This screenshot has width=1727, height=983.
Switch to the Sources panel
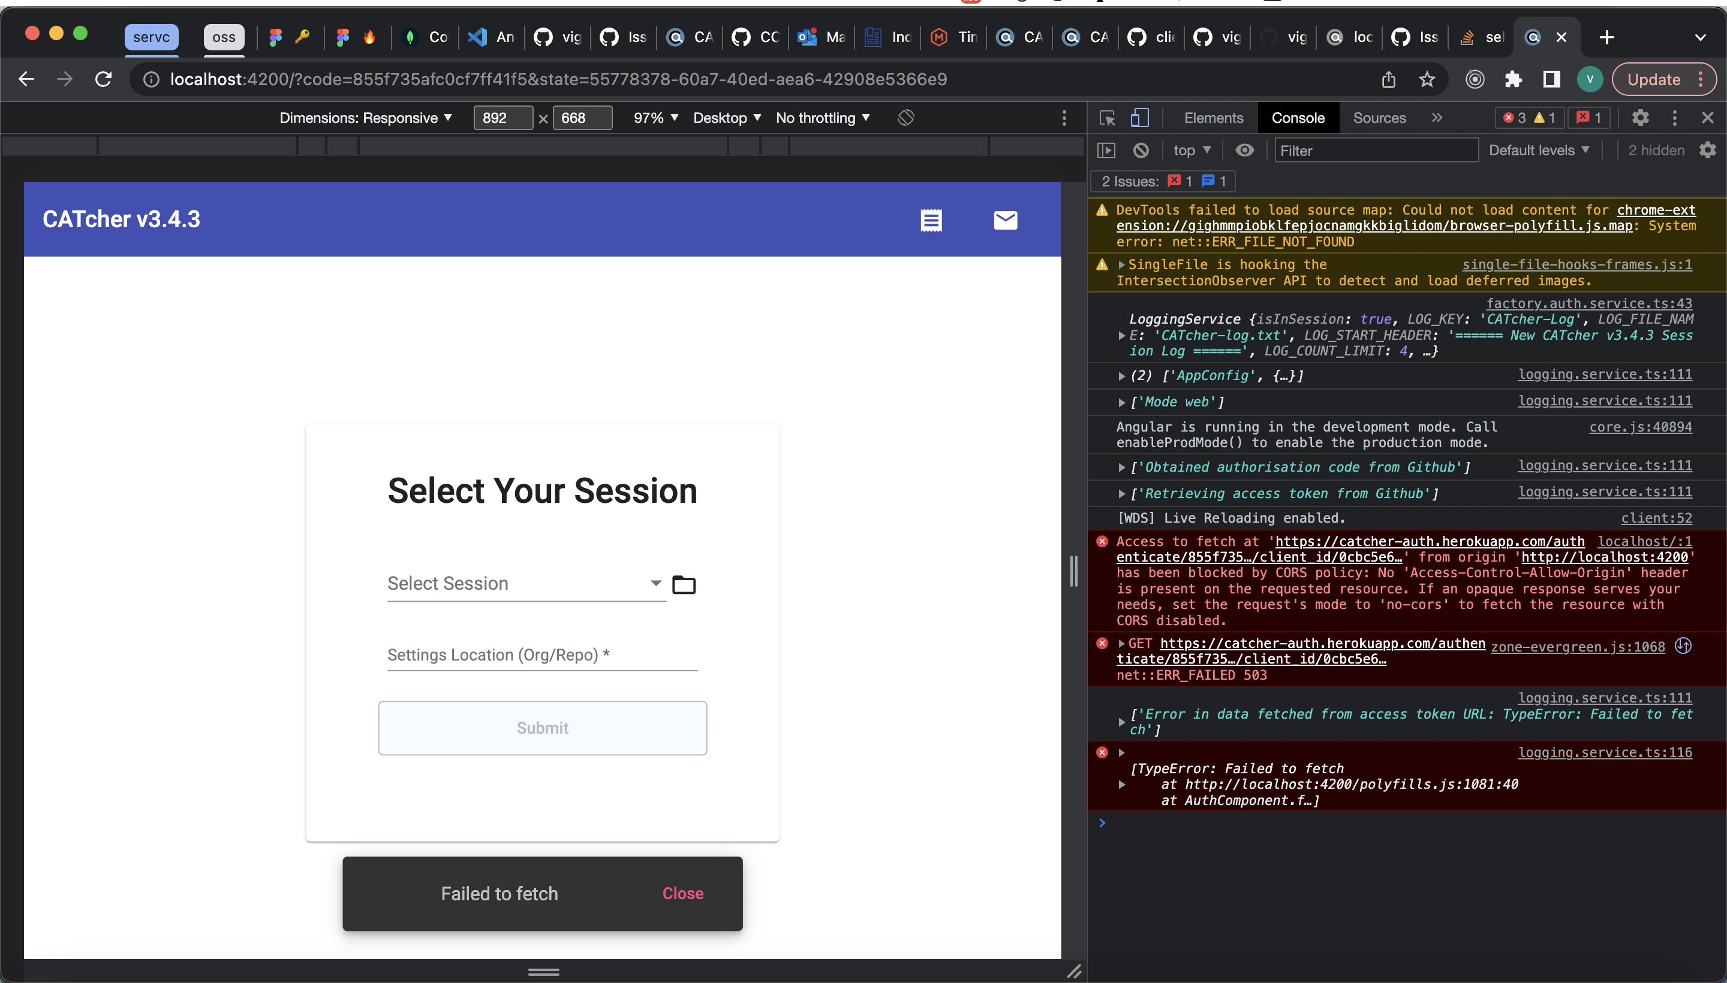[1377, 117]
